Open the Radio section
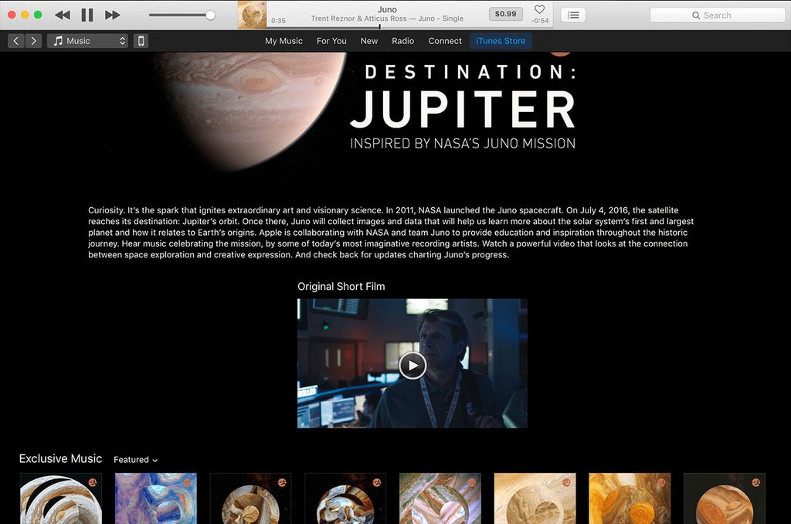 pos(402,41)
